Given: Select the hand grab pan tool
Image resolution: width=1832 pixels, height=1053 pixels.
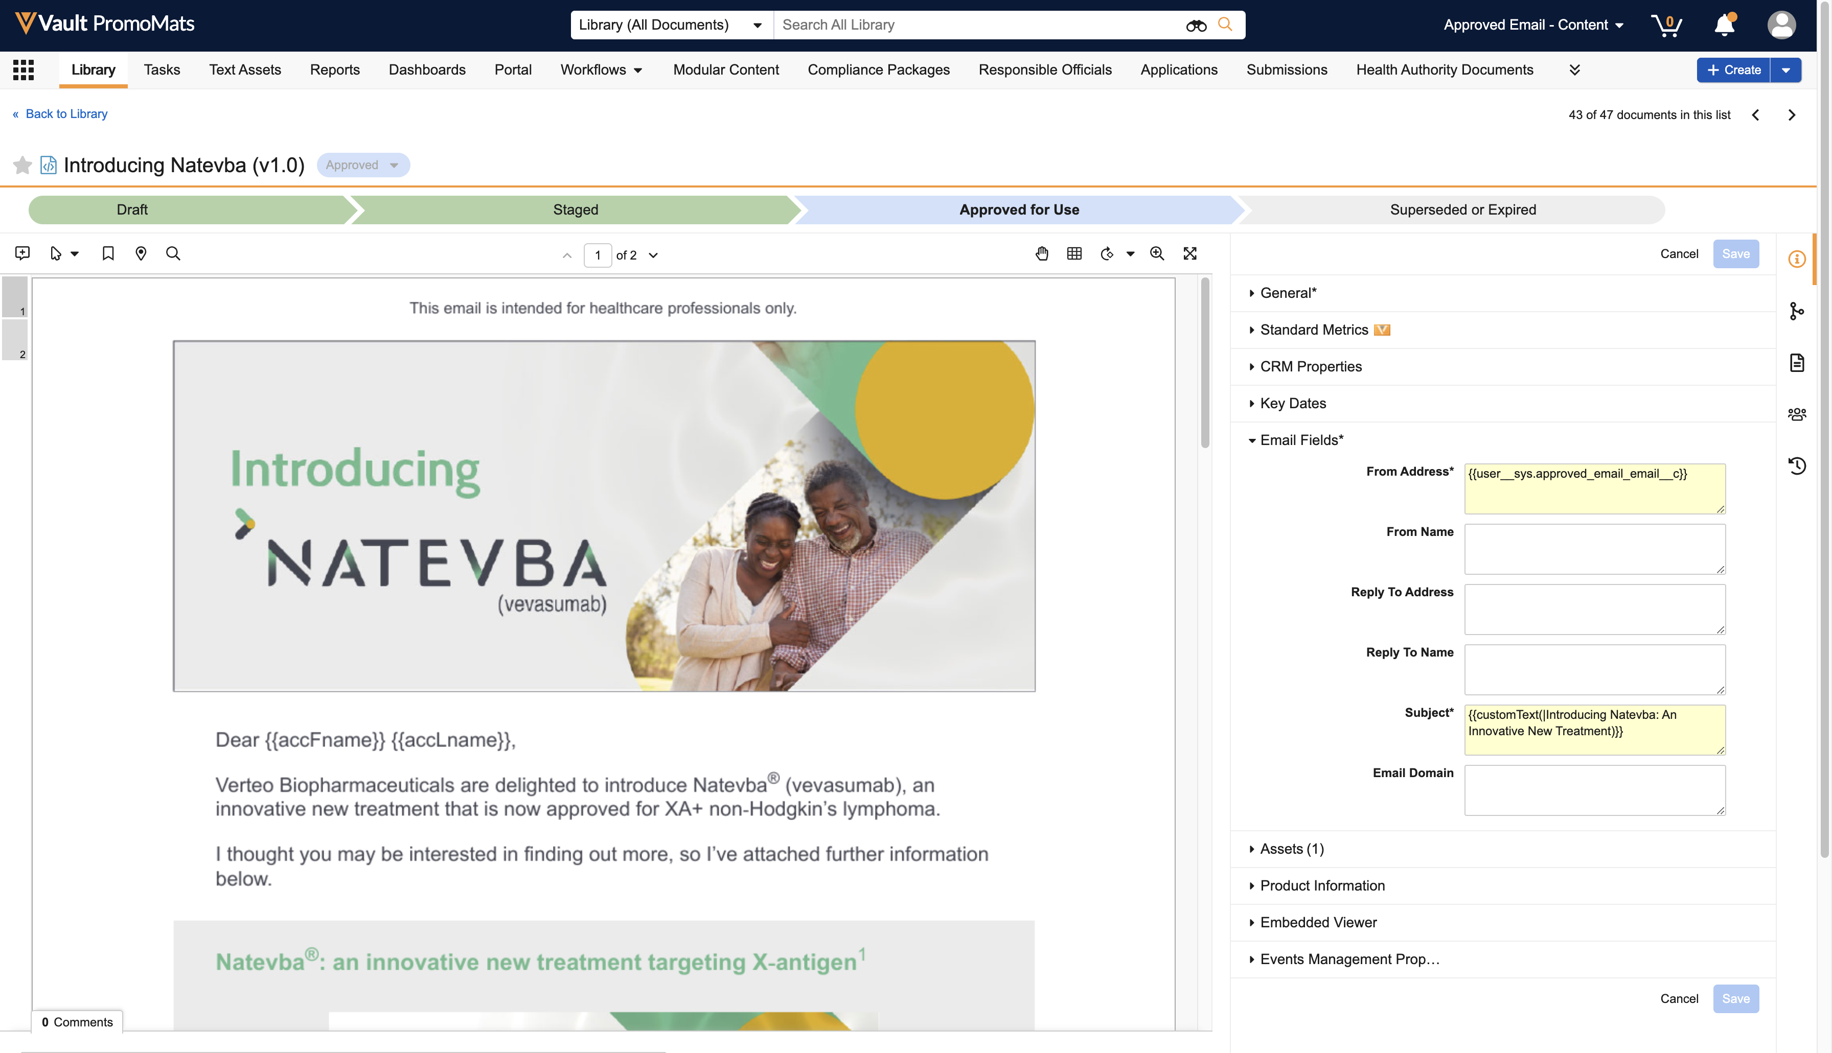Looking at the screenshot, I should coord(1042,253).
